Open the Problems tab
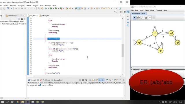Image resolution: width=185 pixels, height=104 pixels. (x=46, y=80)
